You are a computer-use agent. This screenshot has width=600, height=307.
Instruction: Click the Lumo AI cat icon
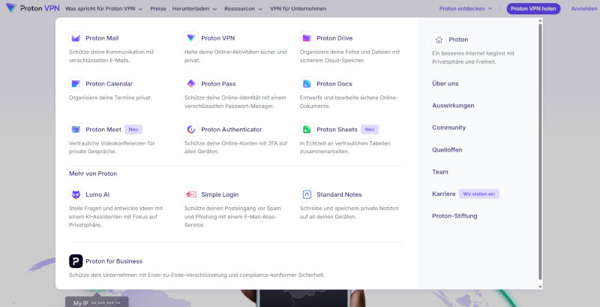tap(76, 194)
